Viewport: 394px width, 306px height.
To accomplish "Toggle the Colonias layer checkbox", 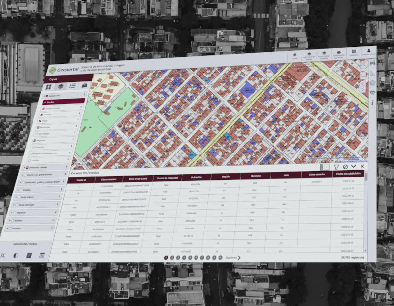I will coord(42,115).
